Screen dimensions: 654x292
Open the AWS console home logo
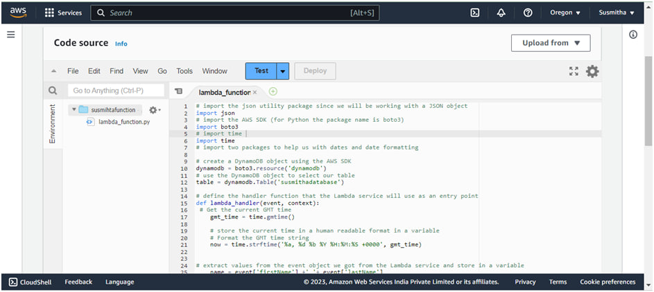pos(18,12)
